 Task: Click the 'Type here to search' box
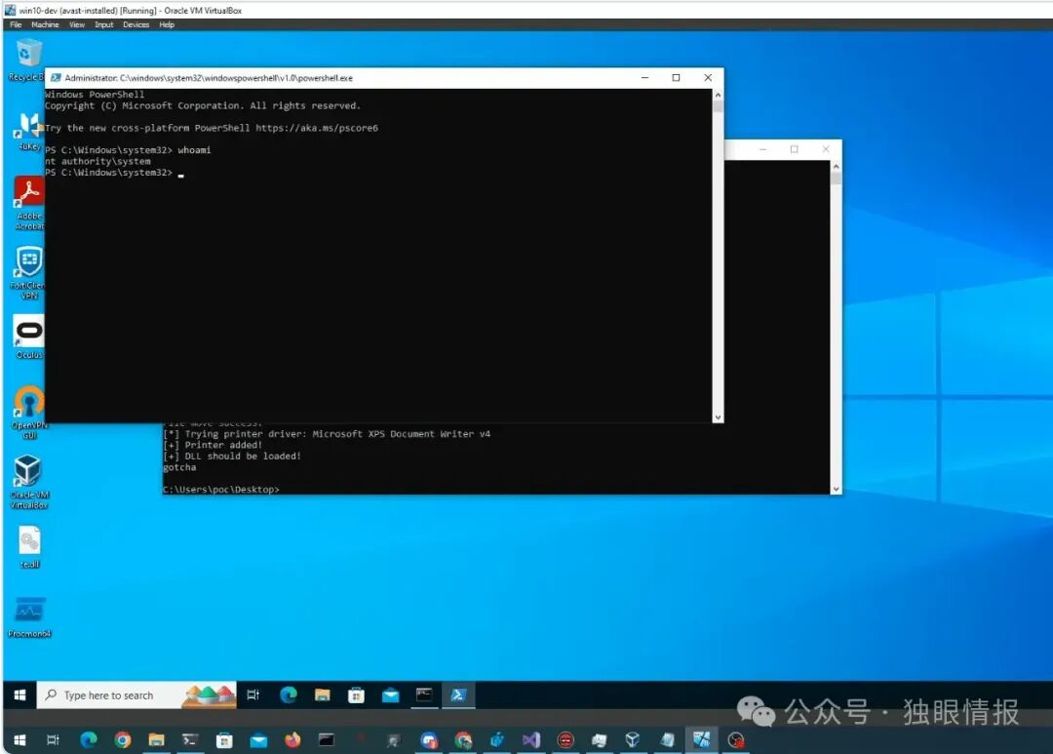137,694
